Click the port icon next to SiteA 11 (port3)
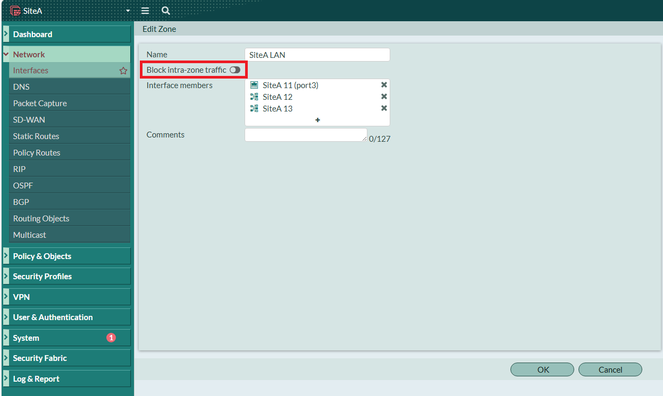 tap(254, 85)
